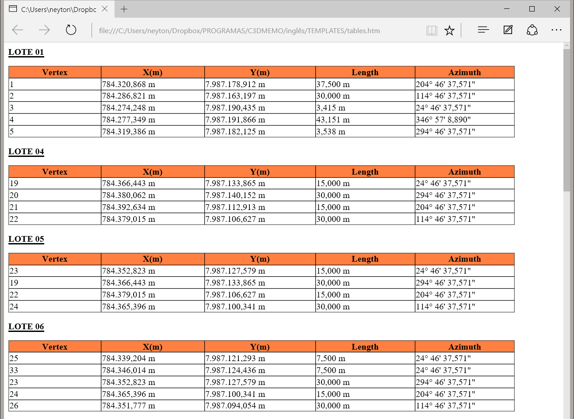Viewport: 574px width, 419px height.
Task: Click the cell "784.339,204 m"
Action: 153,358
